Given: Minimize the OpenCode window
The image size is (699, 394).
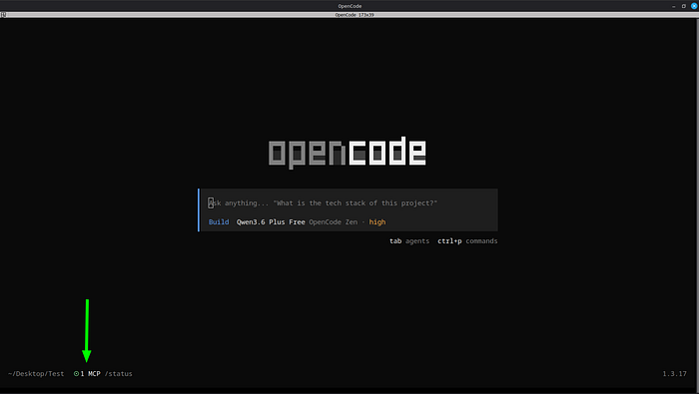Looking at the screenshot, I should (x=674, y=6).
